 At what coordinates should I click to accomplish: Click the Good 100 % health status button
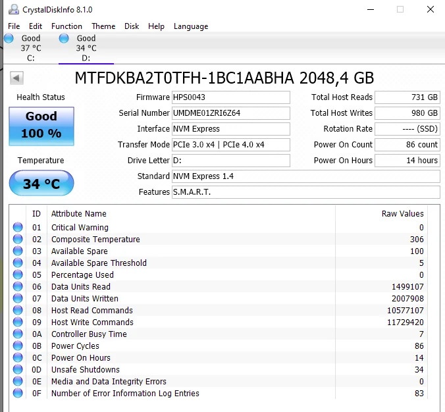pyautogui.click(x=41, y=126)
